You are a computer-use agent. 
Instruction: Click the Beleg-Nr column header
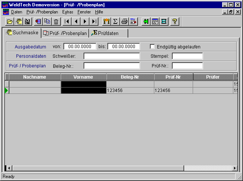click(x=130, y=77)
